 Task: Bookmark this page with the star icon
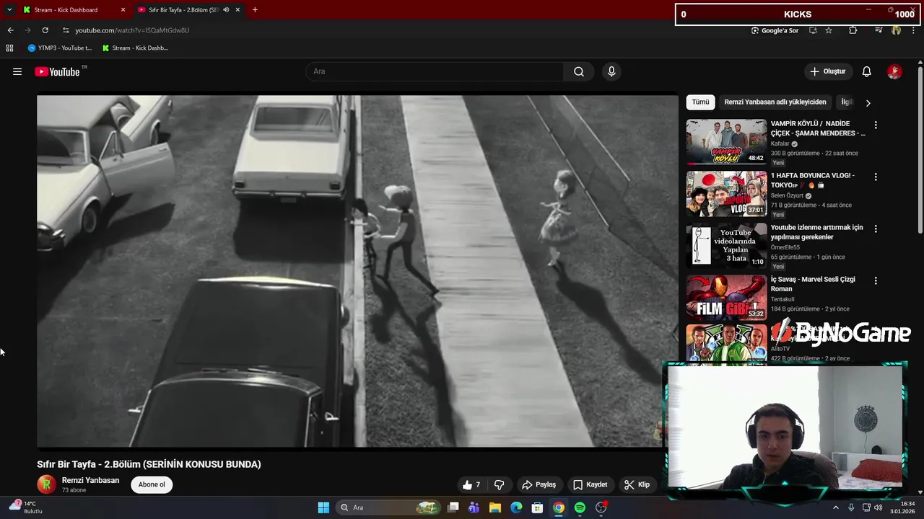click(829, 30)
